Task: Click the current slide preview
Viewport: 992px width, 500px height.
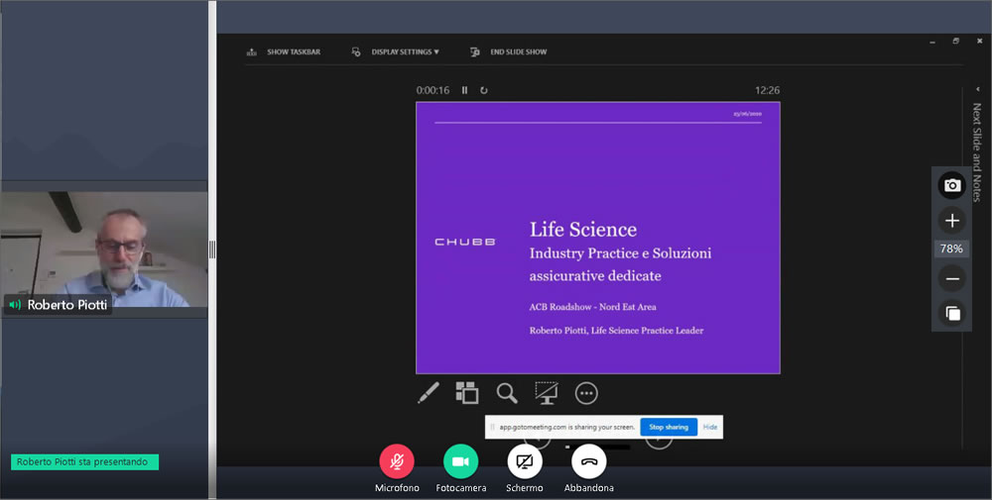Action: [598, 238]
